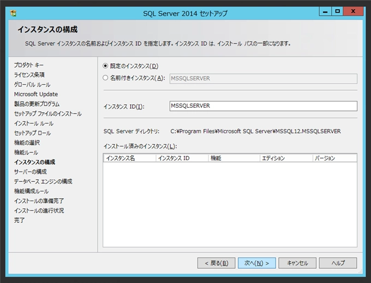The width and height of the screenshot is (371, 283).
Task: Click the インストール済みのインスタンス label
Action: pyautogui.click(x=140, y=146)
